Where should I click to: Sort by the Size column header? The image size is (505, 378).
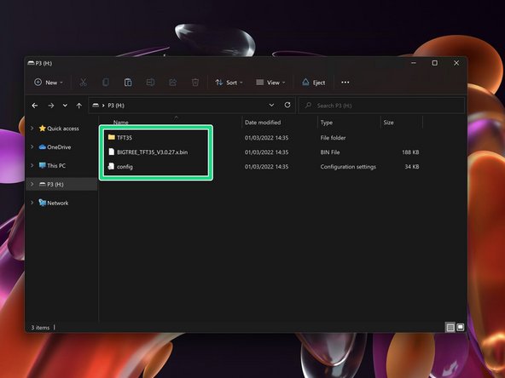(388, 123)
